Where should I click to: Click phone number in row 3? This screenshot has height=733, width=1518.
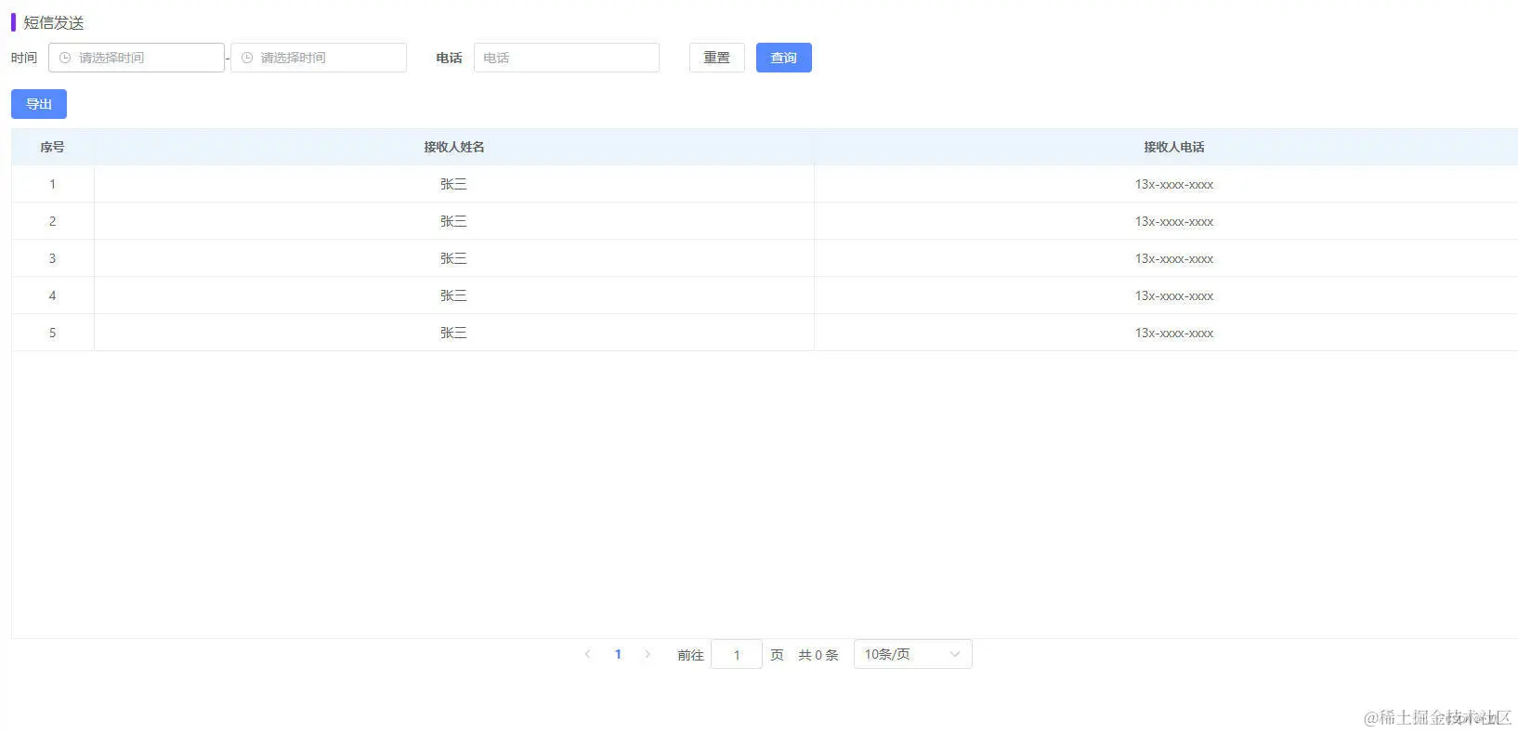pos(1174,258)
